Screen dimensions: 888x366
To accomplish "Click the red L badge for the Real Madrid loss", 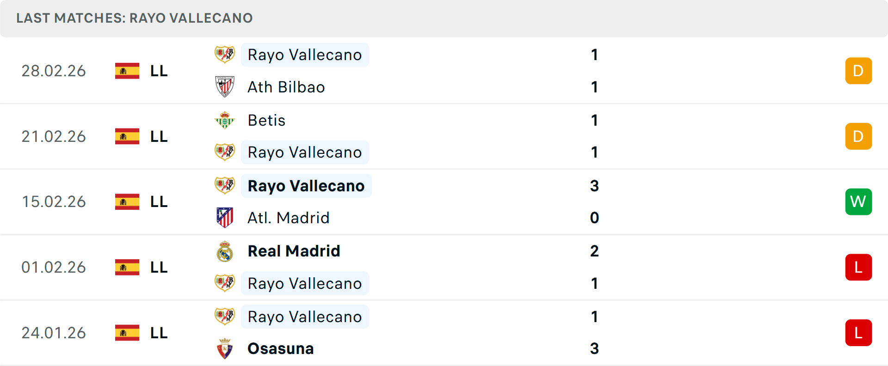I will point(858,267).
